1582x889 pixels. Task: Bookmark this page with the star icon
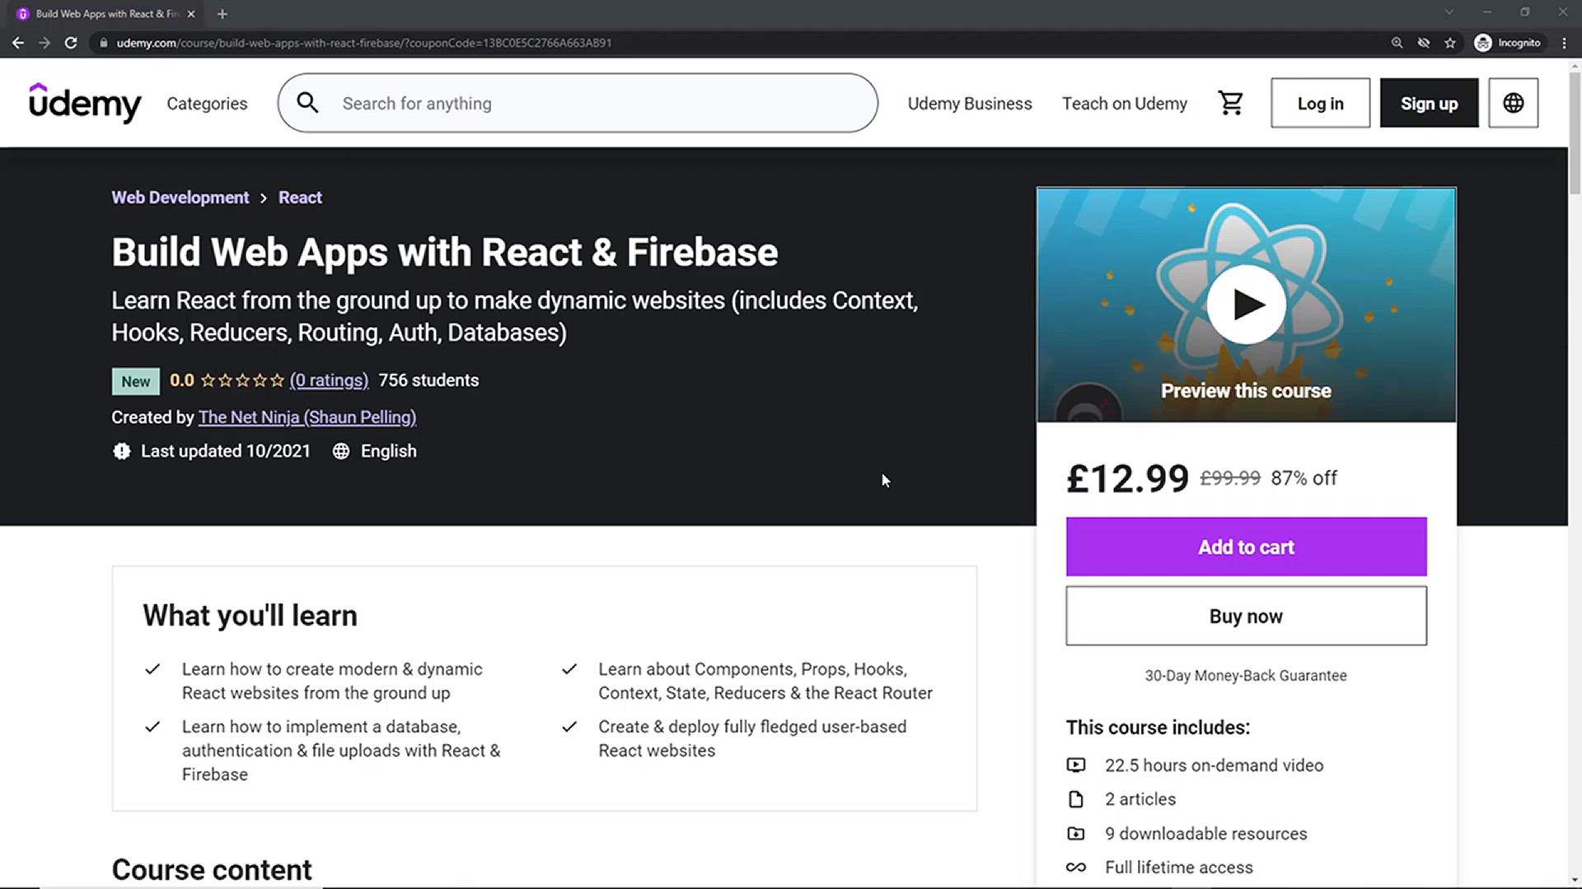tap(1450, 43)
